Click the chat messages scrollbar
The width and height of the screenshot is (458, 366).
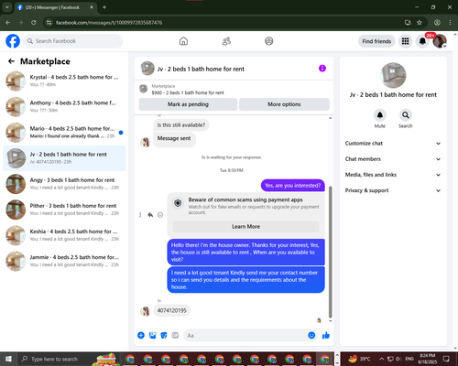coord(330,252)
